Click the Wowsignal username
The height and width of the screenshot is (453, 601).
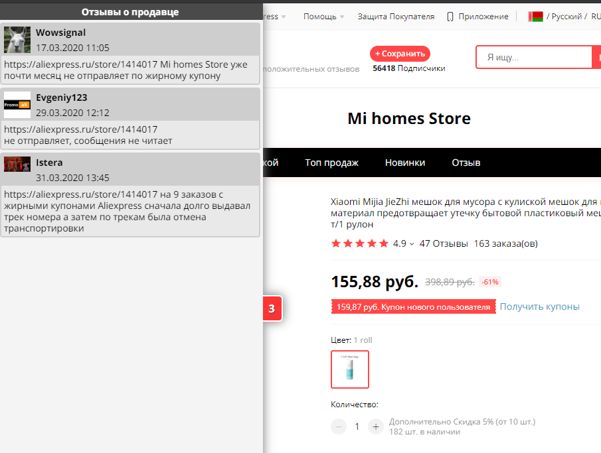pos(60,32)
